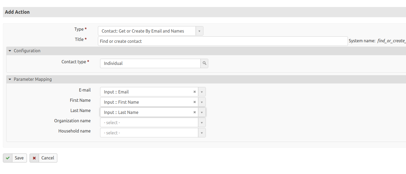Viewport: 406px width, 174px height.
Task: Open Household name select dropdown
Action: pos(153,133)
